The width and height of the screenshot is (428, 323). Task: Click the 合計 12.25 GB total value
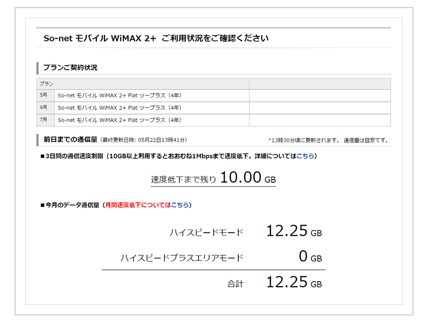pos(294,283)
